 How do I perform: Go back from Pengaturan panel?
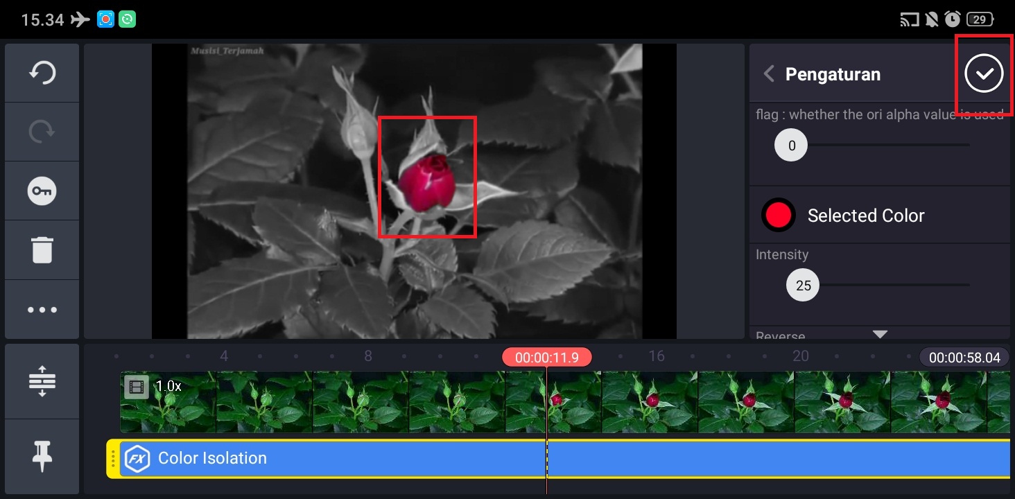click(x=768, y=74)
